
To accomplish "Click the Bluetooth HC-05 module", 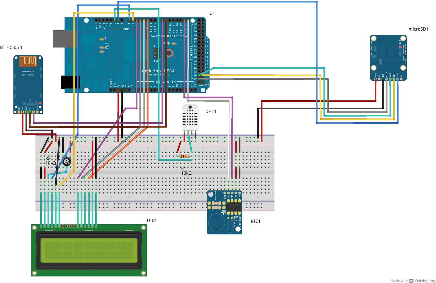I will 28,85.
